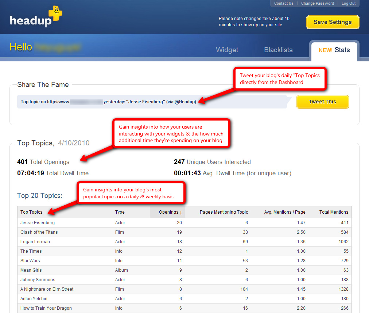
Task: Click total mentions value 729
Action: pos(345,261)
